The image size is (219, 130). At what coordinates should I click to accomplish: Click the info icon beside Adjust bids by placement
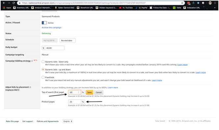click(30, 87)
